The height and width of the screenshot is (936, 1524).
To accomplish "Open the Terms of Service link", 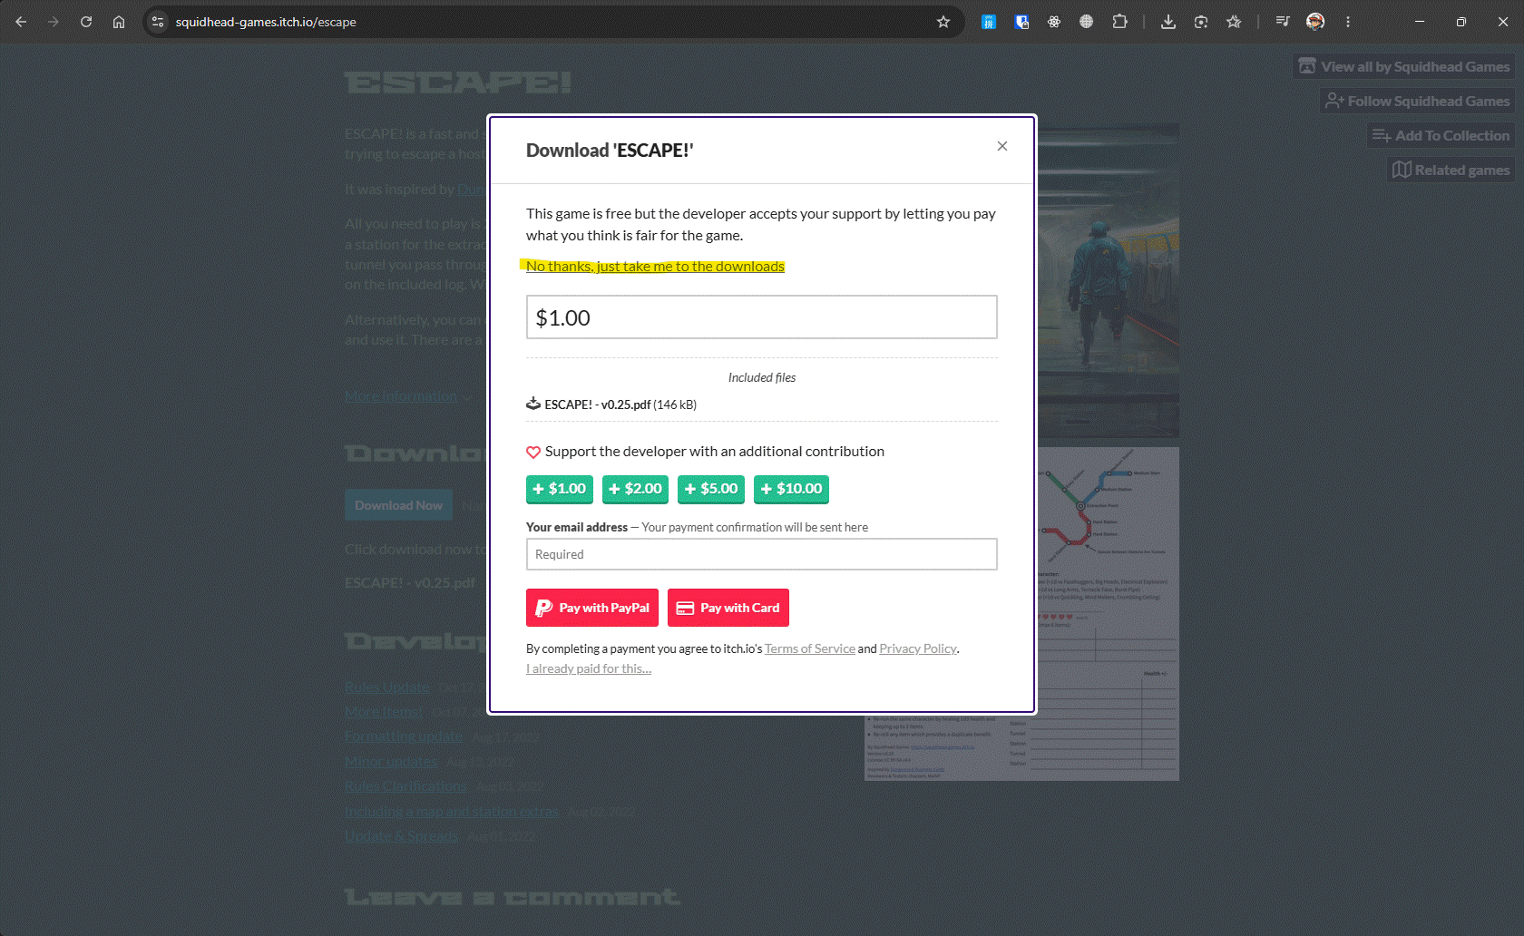I will [x=810, y=648].
